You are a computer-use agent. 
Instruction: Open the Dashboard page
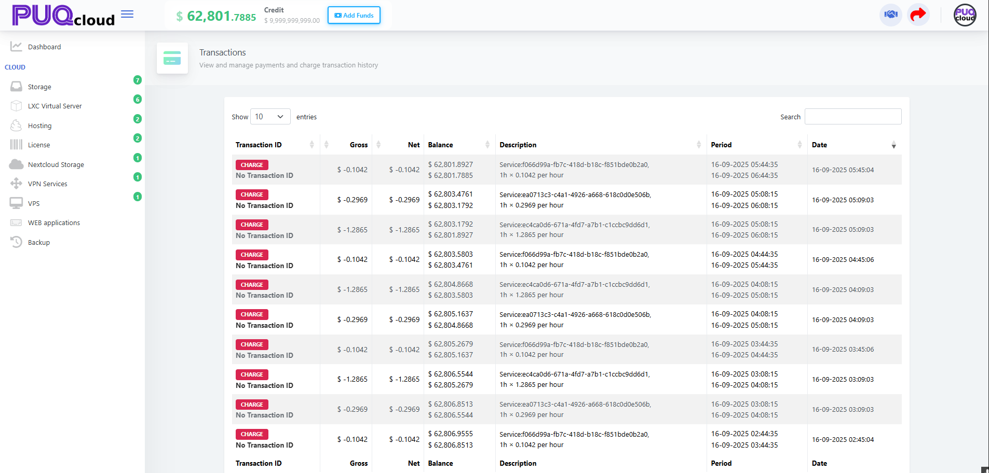[44, 47]
